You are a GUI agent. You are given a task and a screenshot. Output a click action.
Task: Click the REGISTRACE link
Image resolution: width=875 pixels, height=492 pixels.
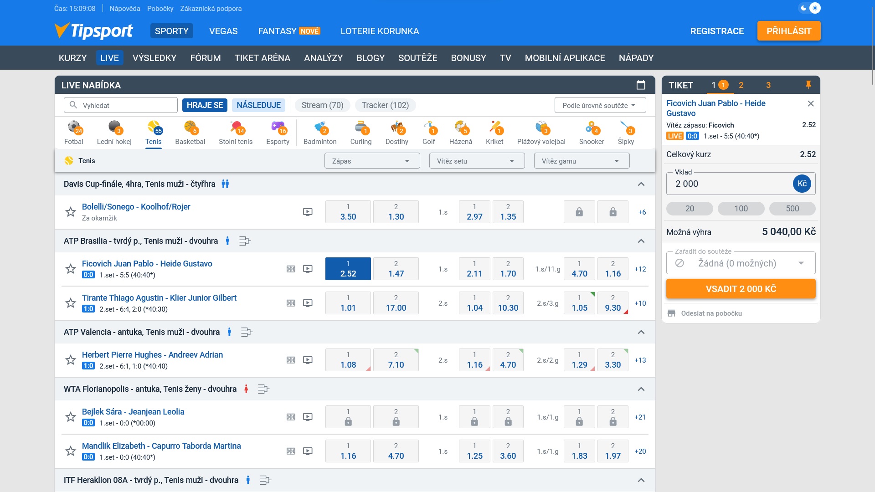click(x=717, y=31)
